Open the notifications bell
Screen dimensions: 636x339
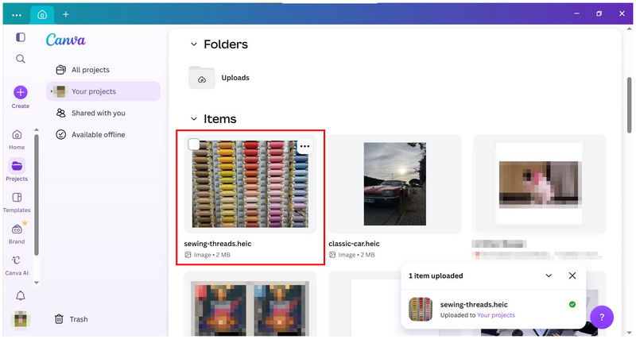[x=21, y=295]
